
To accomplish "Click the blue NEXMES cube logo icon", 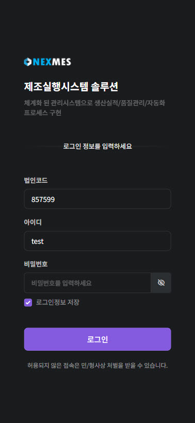I will [x=28, y=62].
